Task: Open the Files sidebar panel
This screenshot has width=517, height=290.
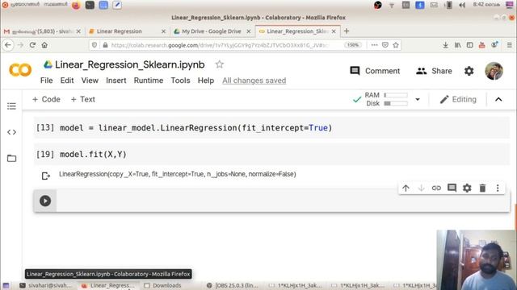Action: pyautogui.click(x=11, y=159)
